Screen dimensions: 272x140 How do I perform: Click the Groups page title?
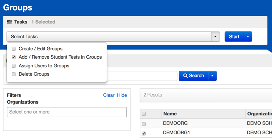[x=17, y=8]
